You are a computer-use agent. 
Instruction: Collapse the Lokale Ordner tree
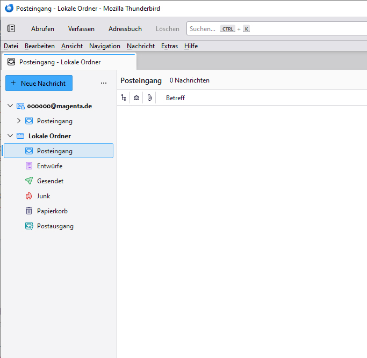pos(10,136)
